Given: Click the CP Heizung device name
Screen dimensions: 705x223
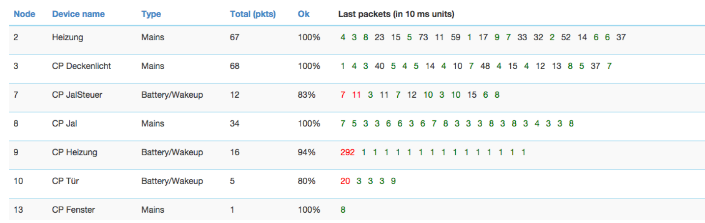Looking at the screenshot, I should tap(75, 152).
